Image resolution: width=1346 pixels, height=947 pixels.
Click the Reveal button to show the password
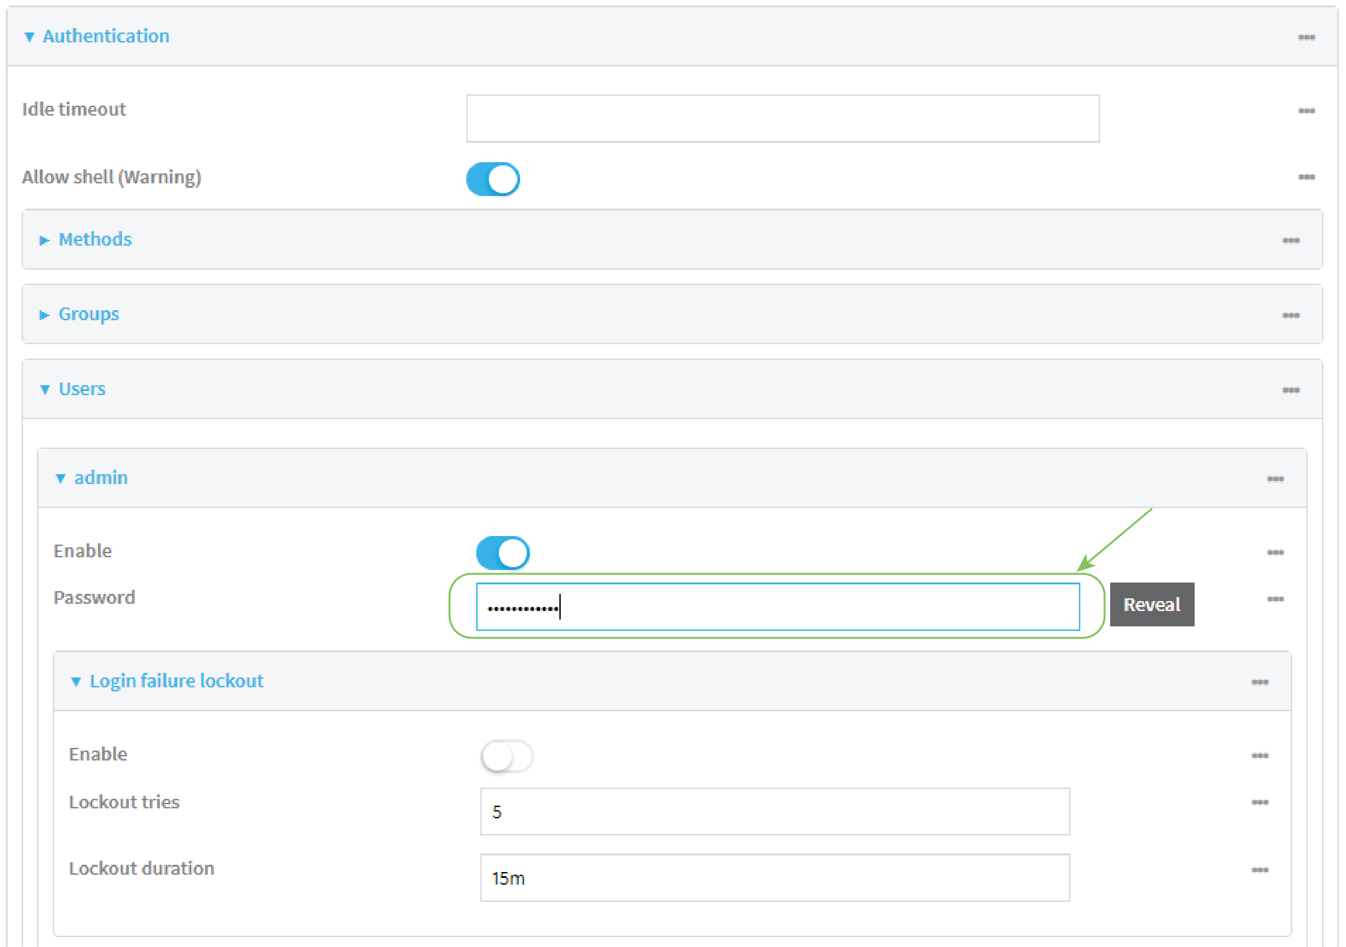tap(1151, 604)
